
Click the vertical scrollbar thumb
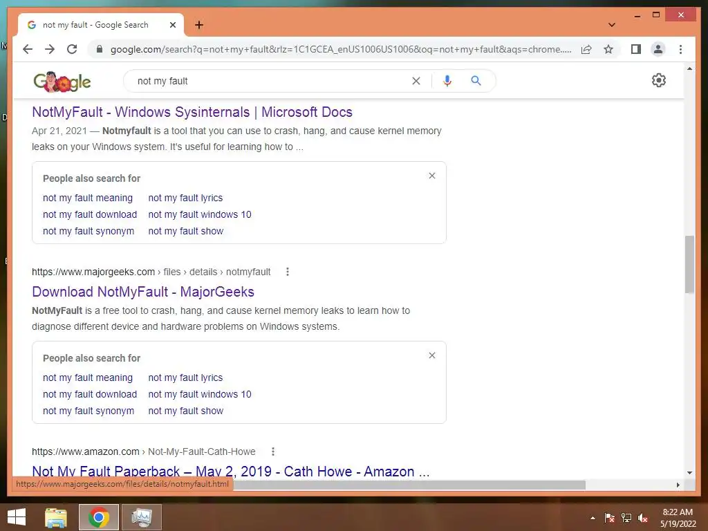click(689, 264)
